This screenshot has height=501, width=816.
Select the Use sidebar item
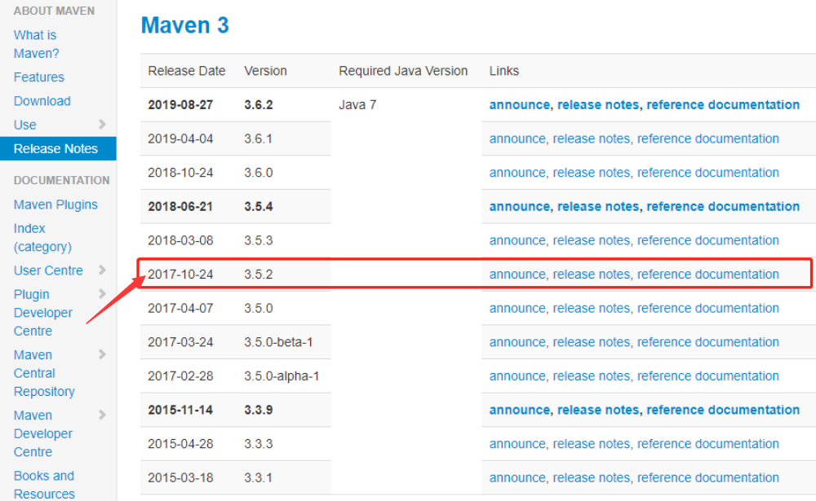coord(25,125)
